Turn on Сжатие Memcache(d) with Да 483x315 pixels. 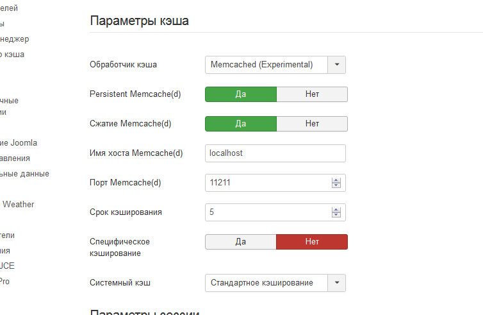(241, 124)
